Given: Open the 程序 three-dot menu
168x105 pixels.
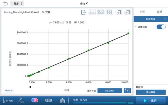Looking at the screenshot, I should tap(21, 3).
